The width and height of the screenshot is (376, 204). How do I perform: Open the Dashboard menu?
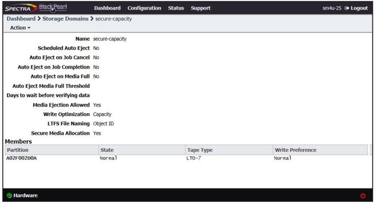point(107,8)
